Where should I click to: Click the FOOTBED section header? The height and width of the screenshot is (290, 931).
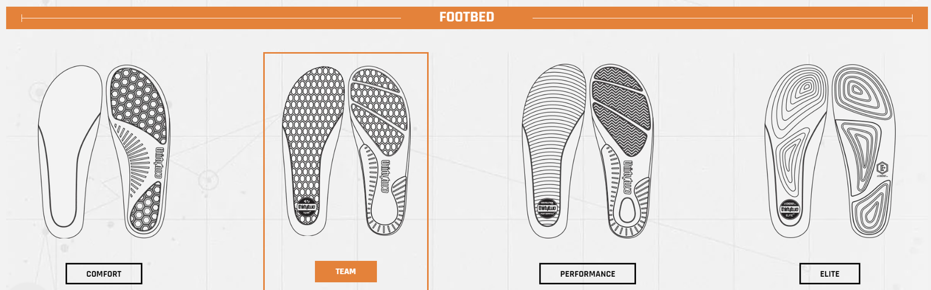pos(467,17)
